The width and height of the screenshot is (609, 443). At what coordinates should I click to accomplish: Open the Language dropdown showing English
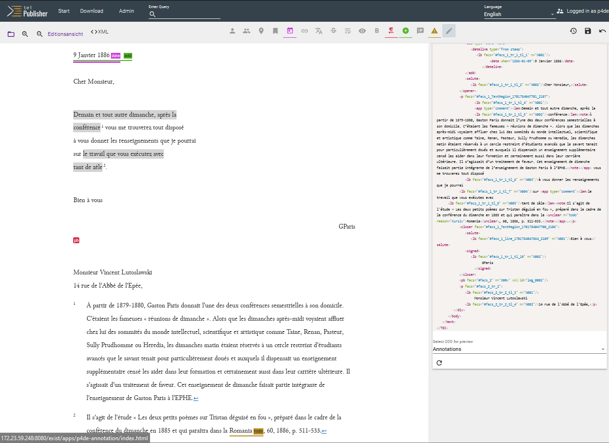[518, 14]
